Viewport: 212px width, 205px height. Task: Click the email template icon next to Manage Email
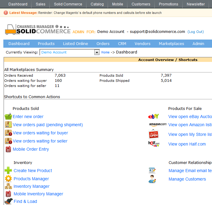point(152,171)
